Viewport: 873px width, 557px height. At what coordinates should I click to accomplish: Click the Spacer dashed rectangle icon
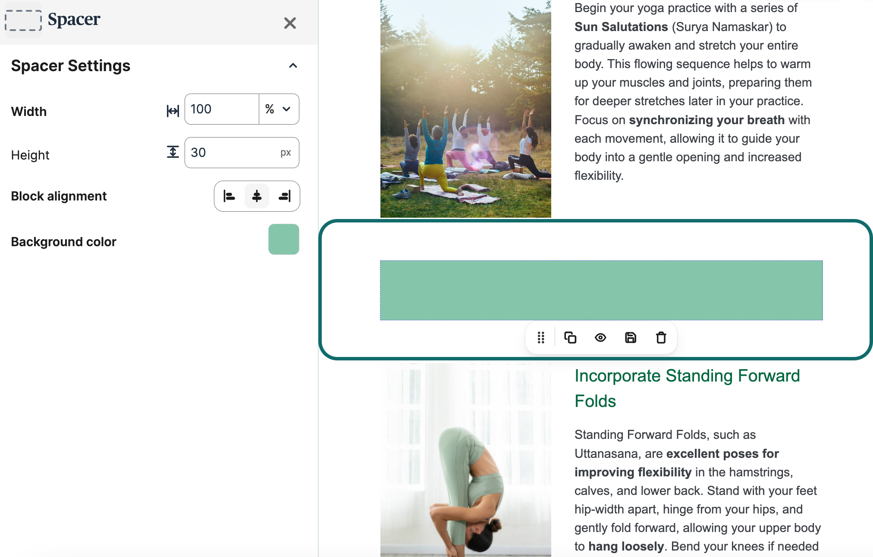click(x=23, y=21)
